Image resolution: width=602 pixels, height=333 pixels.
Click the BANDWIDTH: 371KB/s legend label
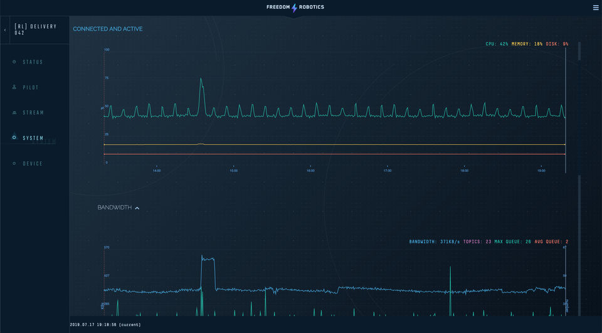434,241
